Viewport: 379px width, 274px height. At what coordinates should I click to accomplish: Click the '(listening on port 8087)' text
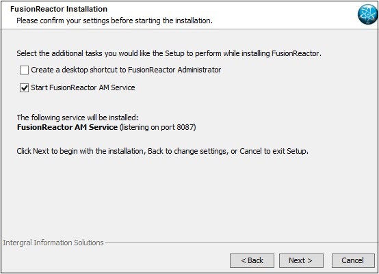pos(158,127)
